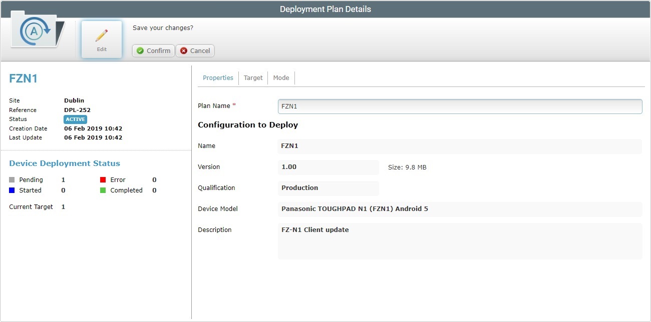
Task: Cancel the pending changes
Action: pyautogui.click(x=195, y=50)
